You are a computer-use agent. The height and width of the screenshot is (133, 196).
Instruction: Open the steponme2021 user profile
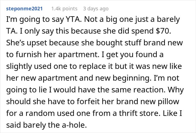tap(24, 9)
